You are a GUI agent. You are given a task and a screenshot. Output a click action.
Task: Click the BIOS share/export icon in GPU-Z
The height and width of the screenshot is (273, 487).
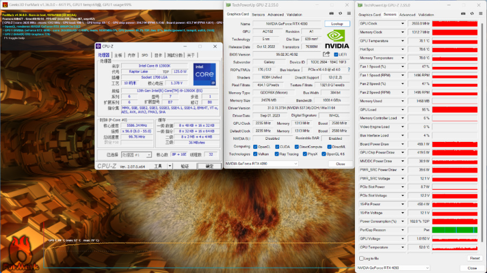(326, 54)
